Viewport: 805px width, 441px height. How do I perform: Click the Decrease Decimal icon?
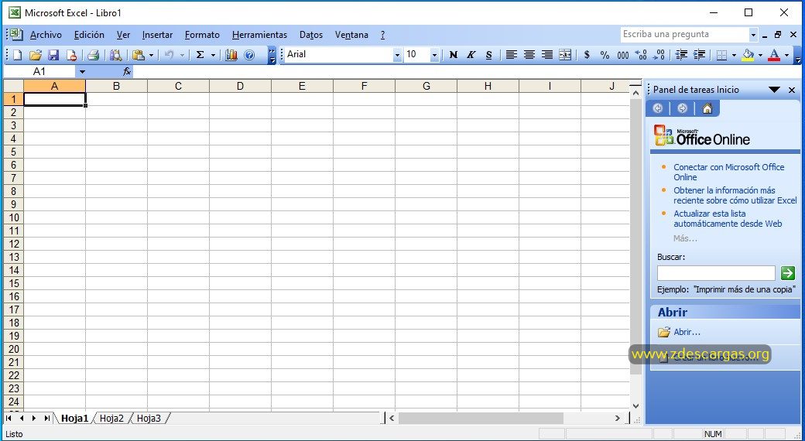pos(659,55)
